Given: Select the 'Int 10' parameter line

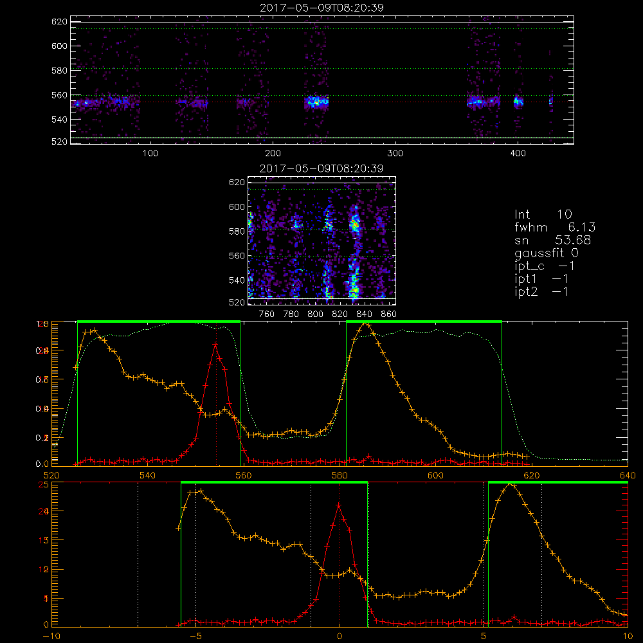Looking at the screenshot, I should [543, 215].
